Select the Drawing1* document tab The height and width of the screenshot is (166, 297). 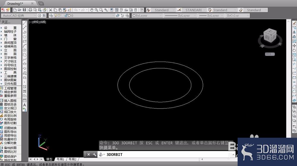coord(15,3)
